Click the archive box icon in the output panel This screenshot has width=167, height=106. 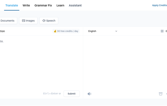(161, 94)
